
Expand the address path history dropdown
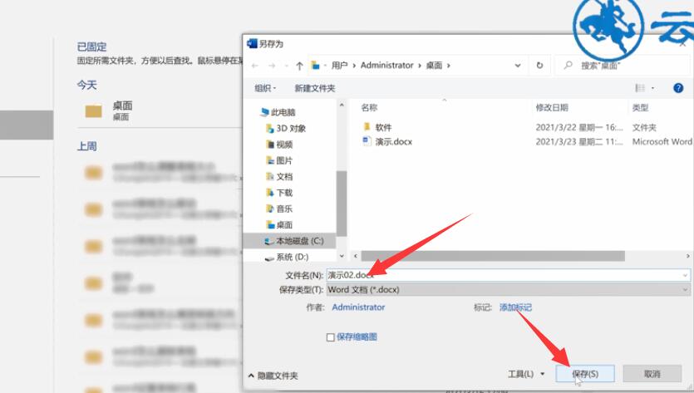tap(518, 66)
